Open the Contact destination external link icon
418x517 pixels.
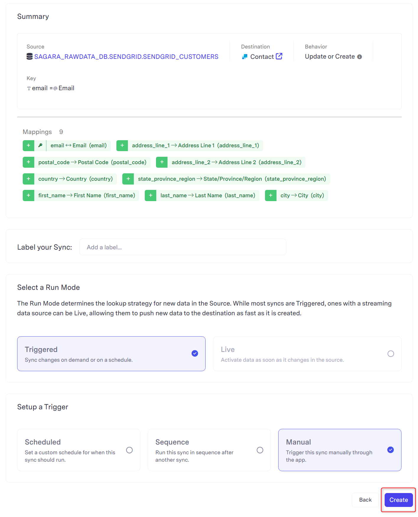click(279, 56)
